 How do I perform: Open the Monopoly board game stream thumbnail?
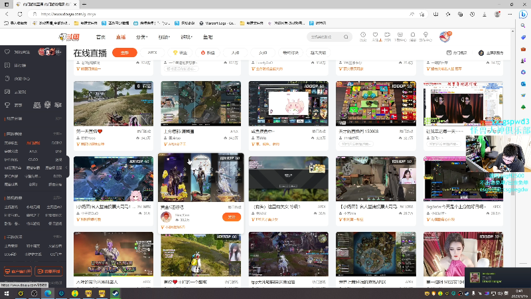point(376,104)
